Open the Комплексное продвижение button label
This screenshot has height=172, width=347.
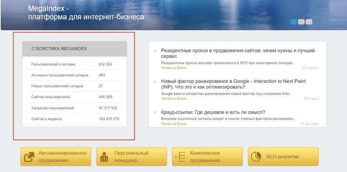click(205, 157)
